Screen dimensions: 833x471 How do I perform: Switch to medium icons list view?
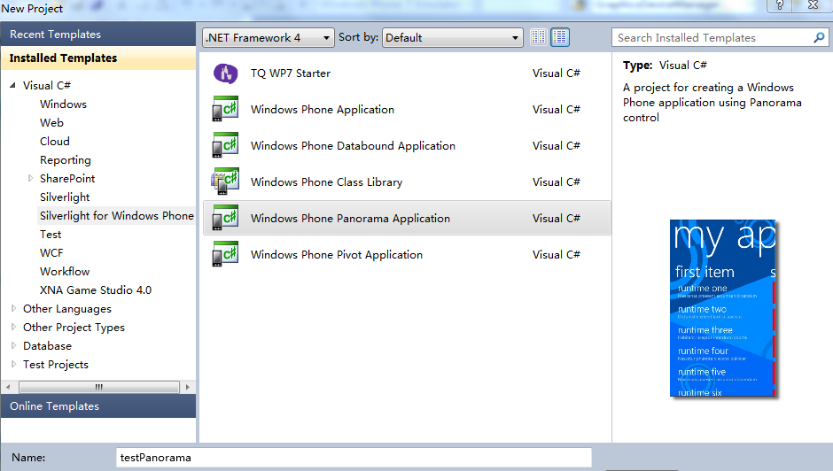(559, 37)
